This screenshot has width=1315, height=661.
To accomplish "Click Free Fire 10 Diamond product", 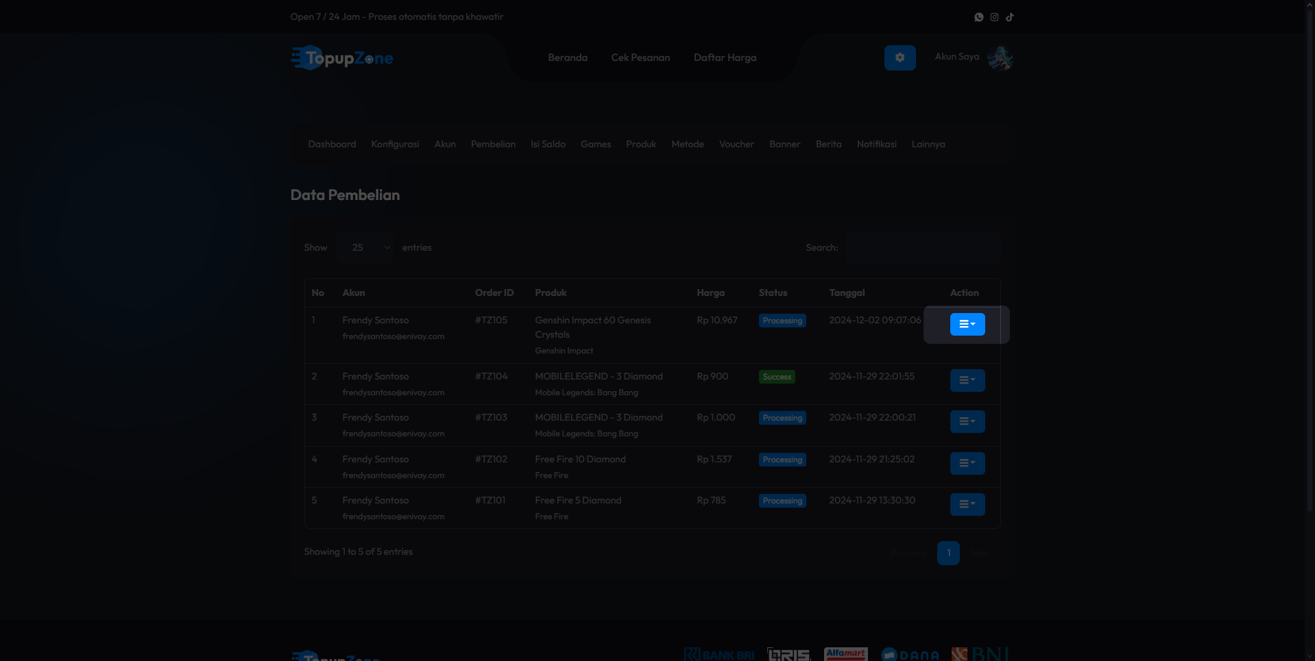I will coord(580,459).
